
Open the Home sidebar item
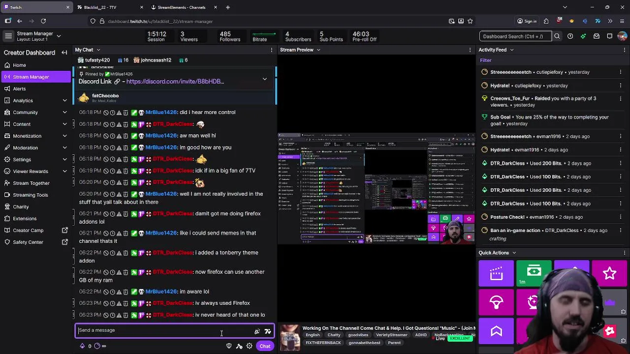(35, 65)
